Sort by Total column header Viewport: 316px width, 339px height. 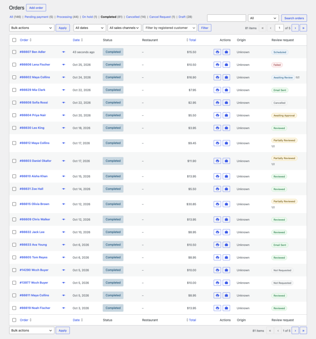(191, 40)
